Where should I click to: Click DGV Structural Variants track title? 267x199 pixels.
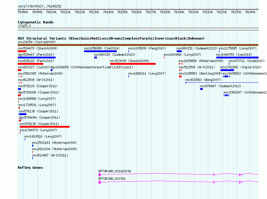(x=111, y=38)
